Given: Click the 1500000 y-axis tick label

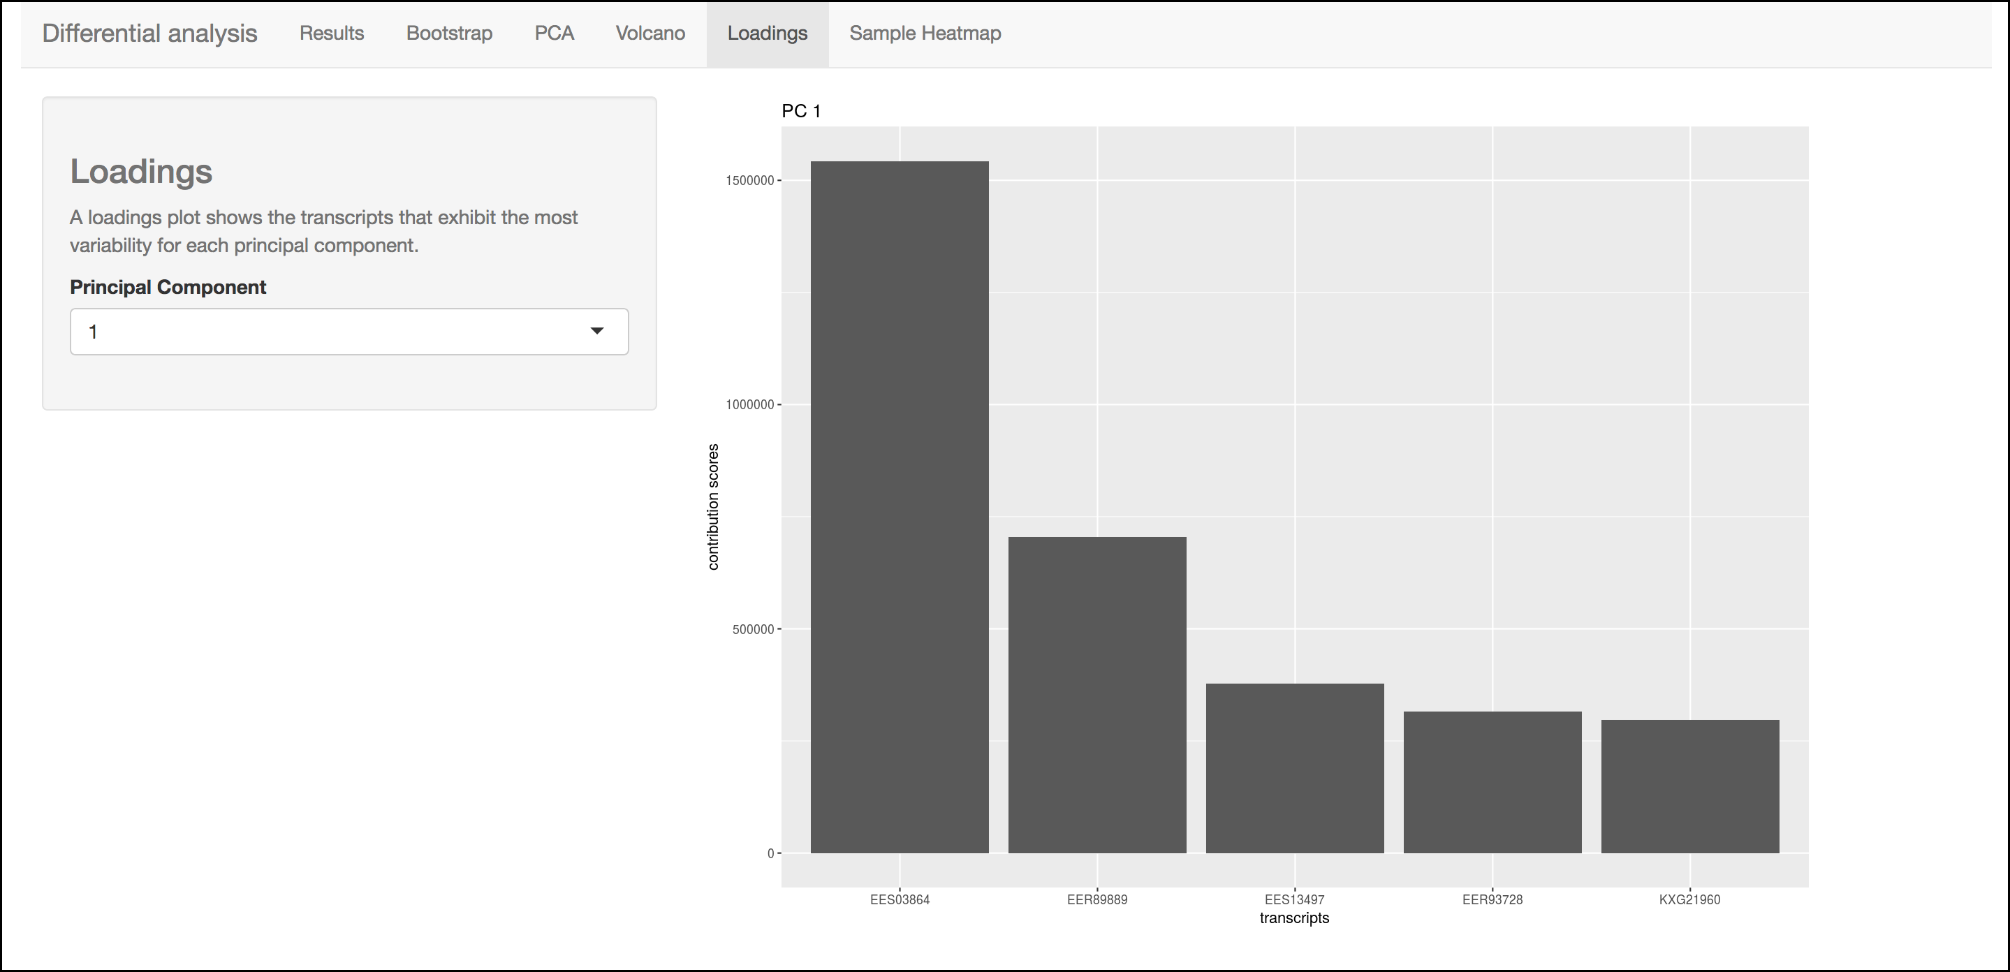Looking at the screenshot, I should [750, 181].
